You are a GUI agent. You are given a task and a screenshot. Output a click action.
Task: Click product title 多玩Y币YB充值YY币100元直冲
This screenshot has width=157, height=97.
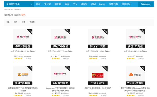pos(23,51)
